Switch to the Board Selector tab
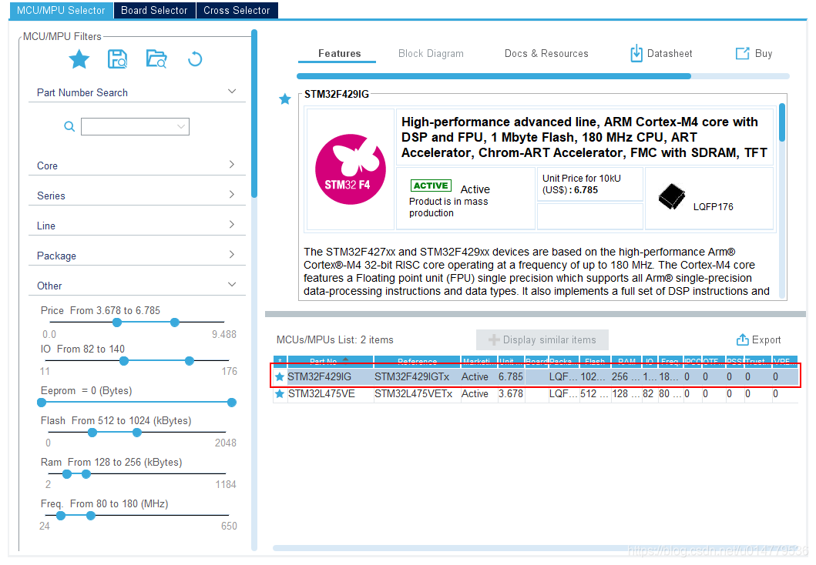The height and width of the screenshot is (565, 816). (x=154, y=11)
